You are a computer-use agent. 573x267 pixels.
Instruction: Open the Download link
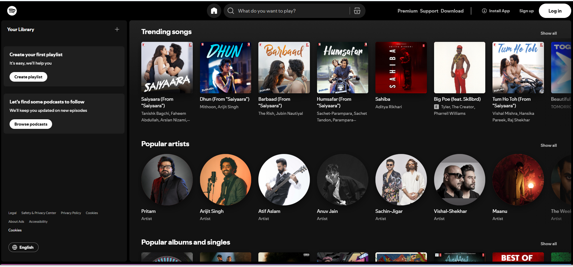tap(452, 11)
